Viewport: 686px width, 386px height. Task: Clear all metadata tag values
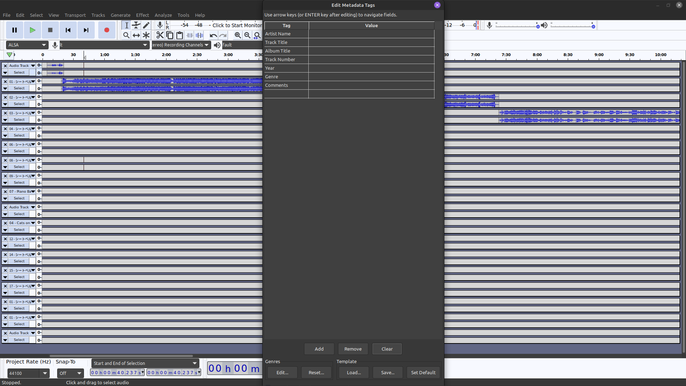coord(387,349)
